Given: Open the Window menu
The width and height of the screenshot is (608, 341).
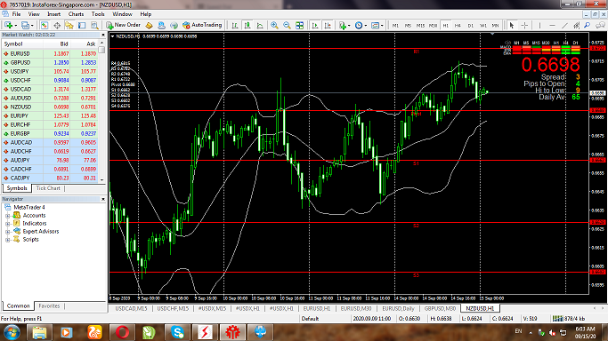Looking at the screenshot, I should pos(122,14).
